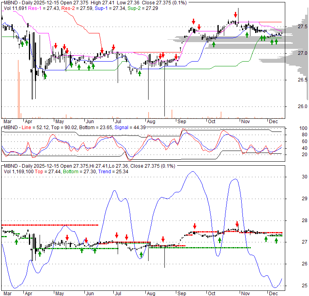
Task: Click the red down arrow in late October on the top price chart
Action: [x=236, y=15]
